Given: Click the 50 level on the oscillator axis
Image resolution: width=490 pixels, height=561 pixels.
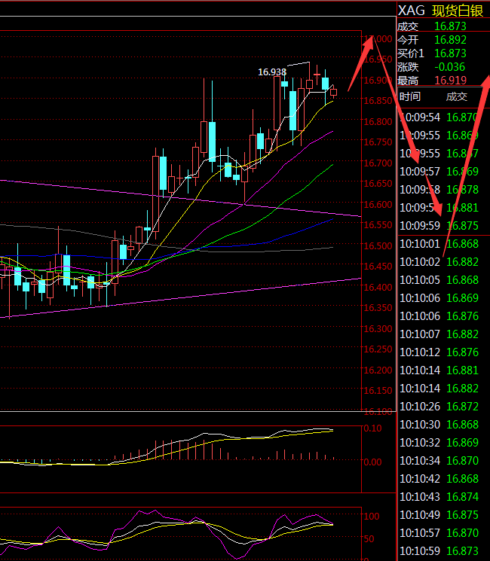Looking at the screenshot, I should click(369, 539).
